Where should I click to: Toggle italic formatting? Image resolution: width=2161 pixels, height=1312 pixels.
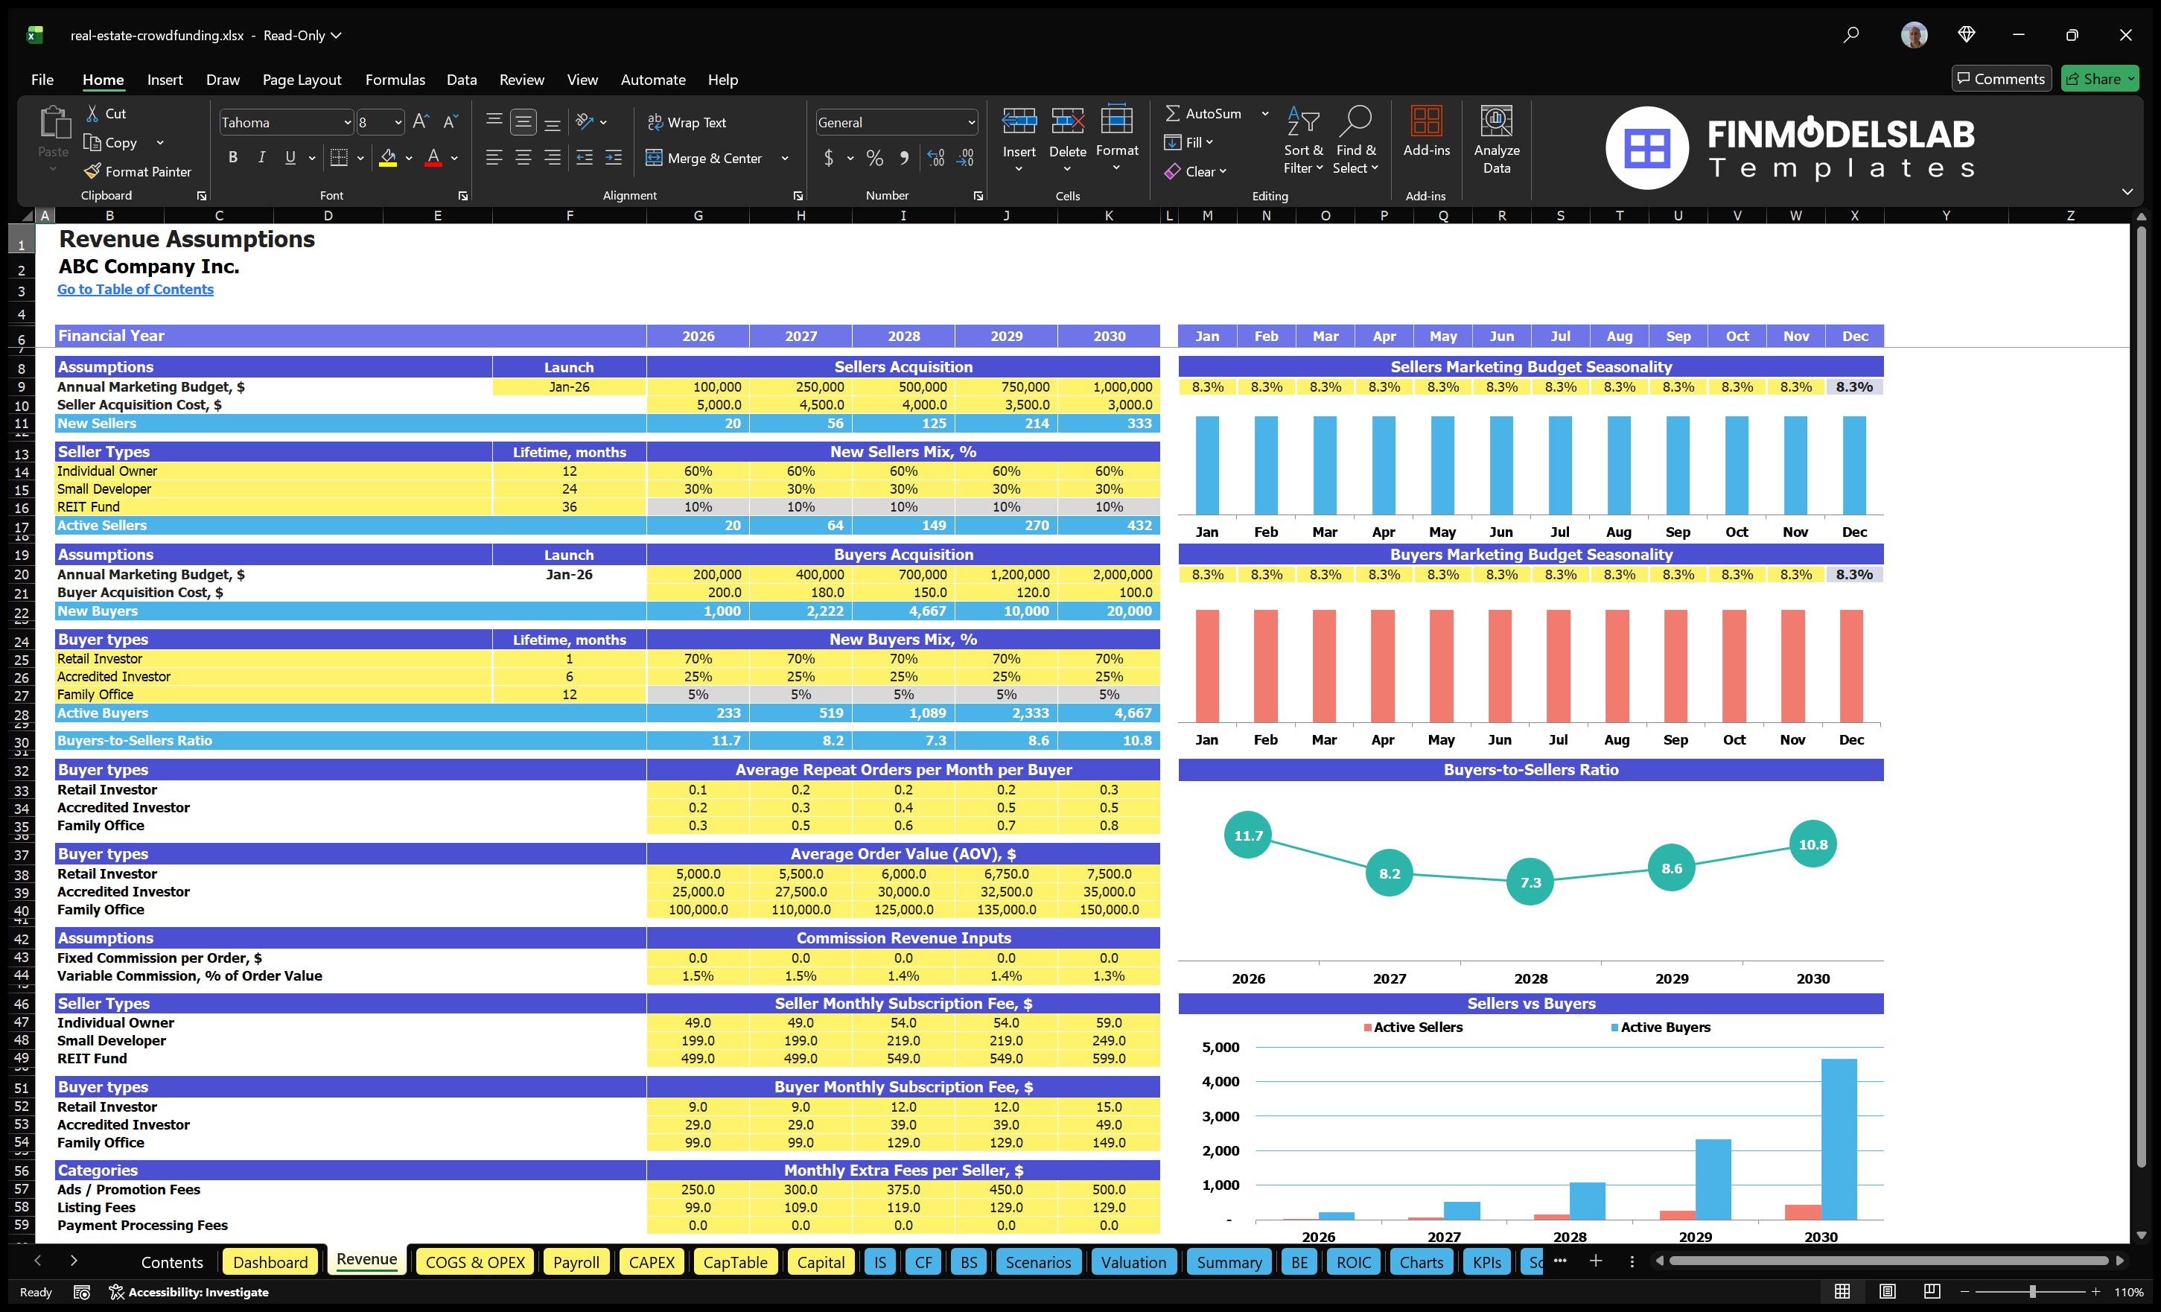tap(261, 157)
